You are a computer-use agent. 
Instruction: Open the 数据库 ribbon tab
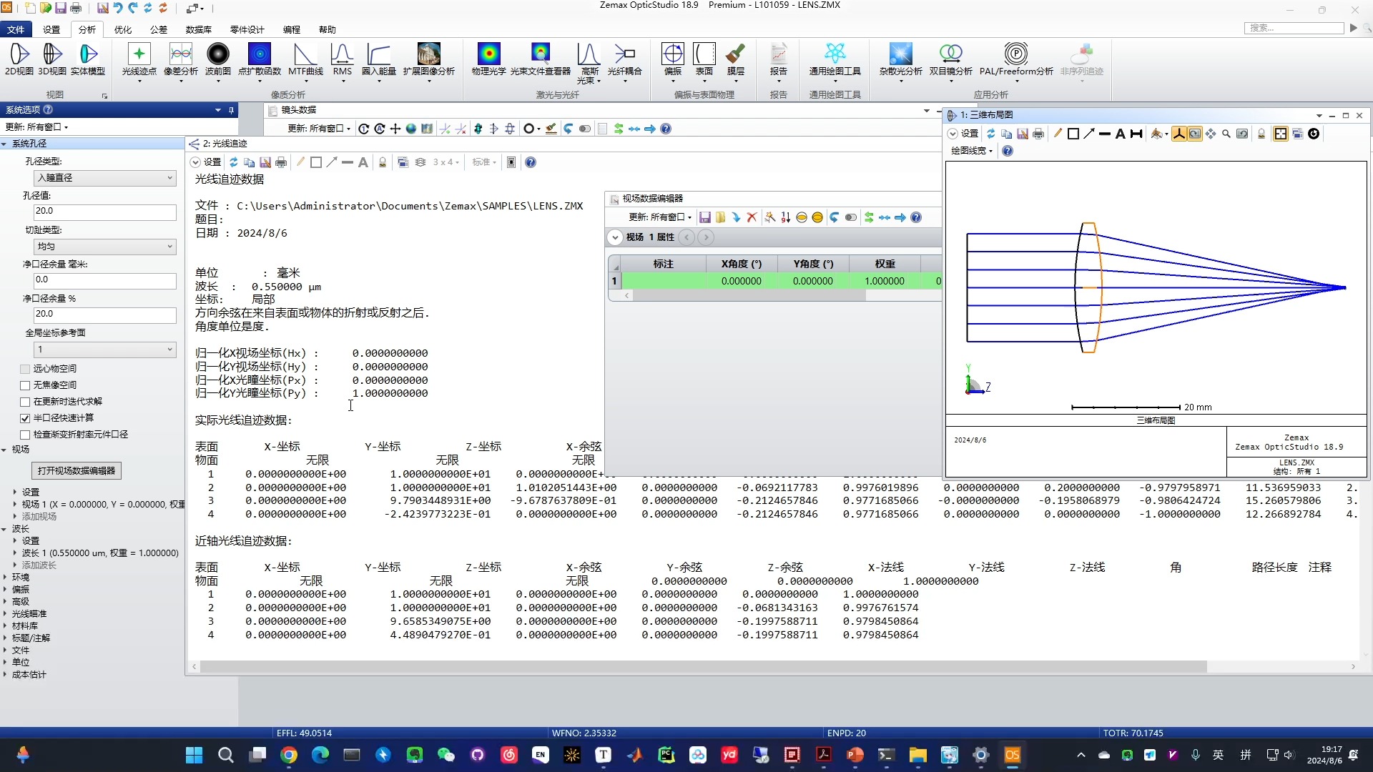198,29
